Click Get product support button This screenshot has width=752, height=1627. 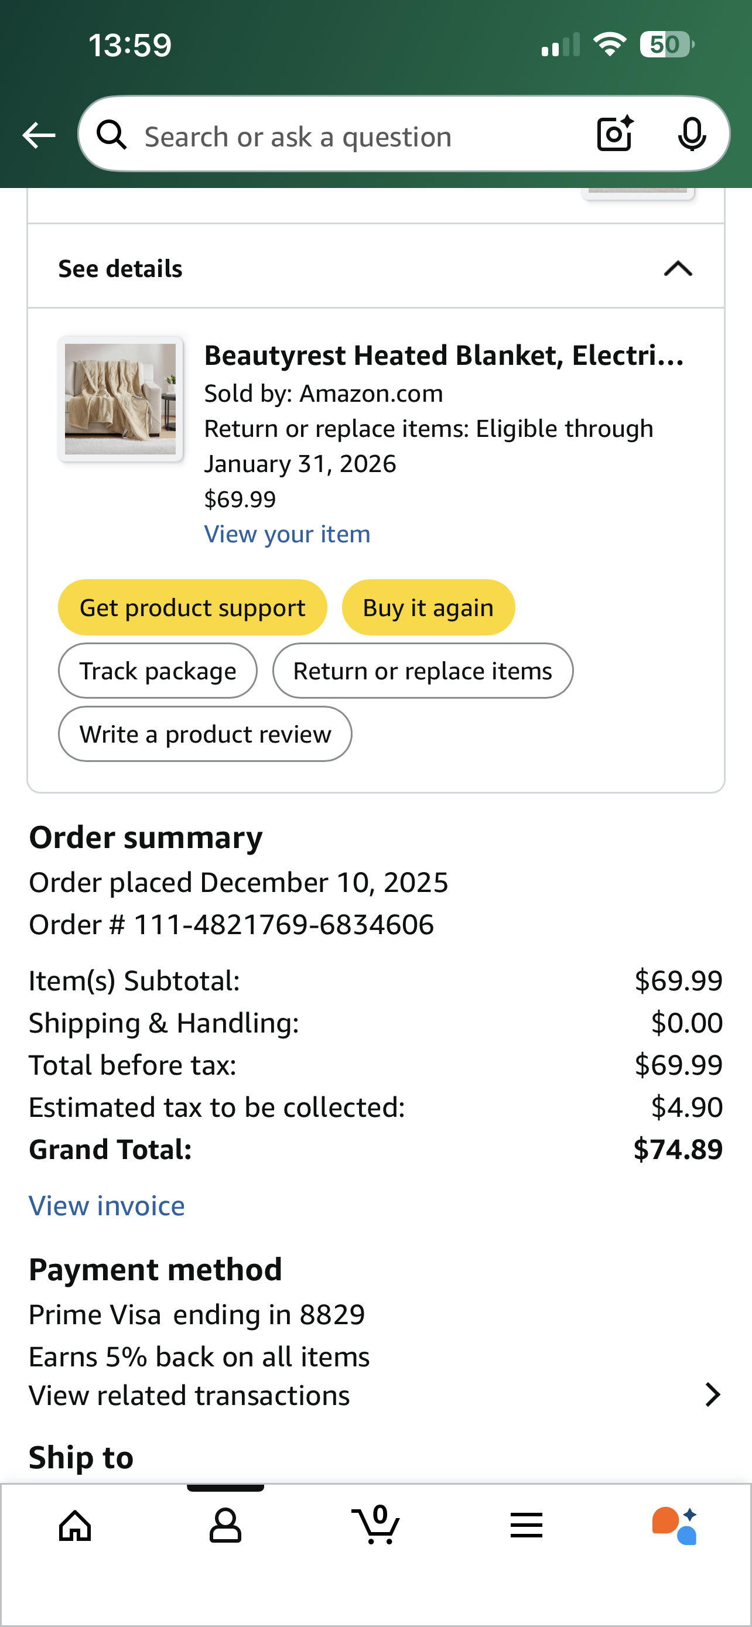[x=193, y=607]
